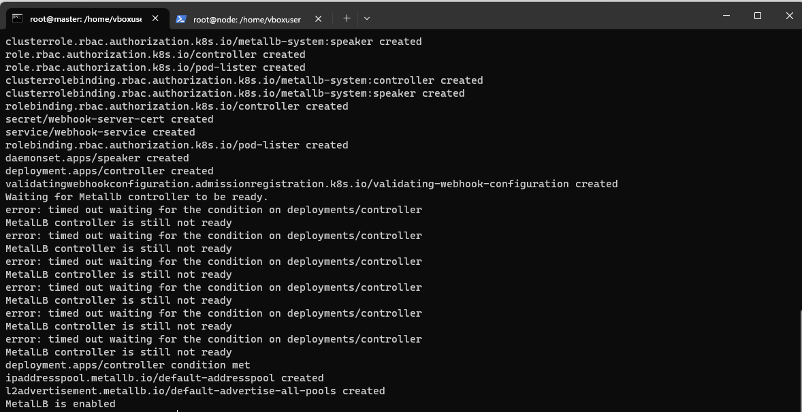Screen dimensions: 802x412
Task: Click the 'role.rbac.authorization.k8s.io/controller created' line
Action: point(155,54)
